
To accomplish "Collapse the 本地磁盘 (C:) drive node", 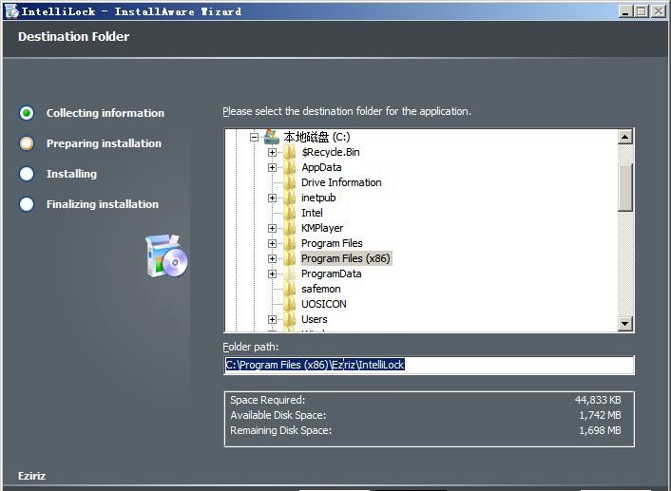I will [x=254, y=138].
